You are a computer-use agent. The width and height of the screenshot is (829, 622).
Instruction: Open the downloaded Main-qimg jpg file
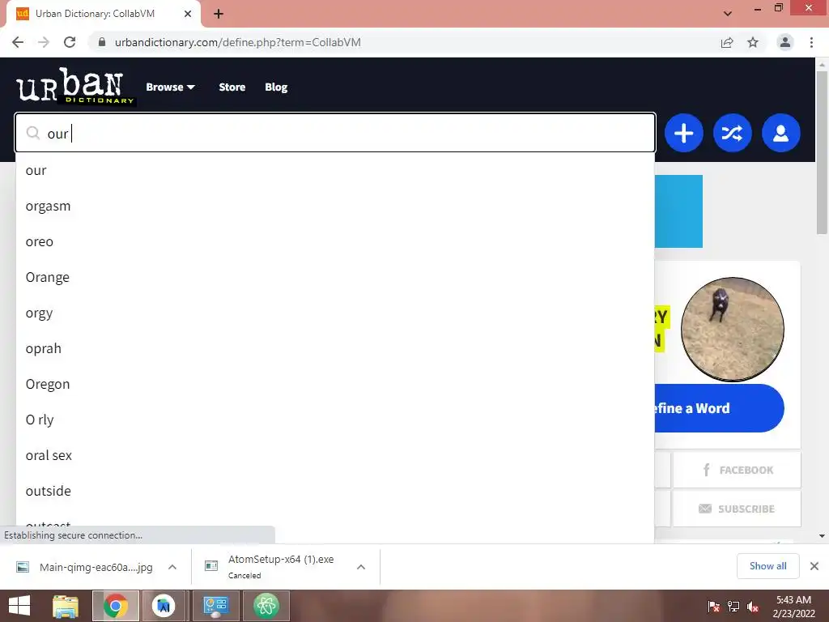pos(84,567)
